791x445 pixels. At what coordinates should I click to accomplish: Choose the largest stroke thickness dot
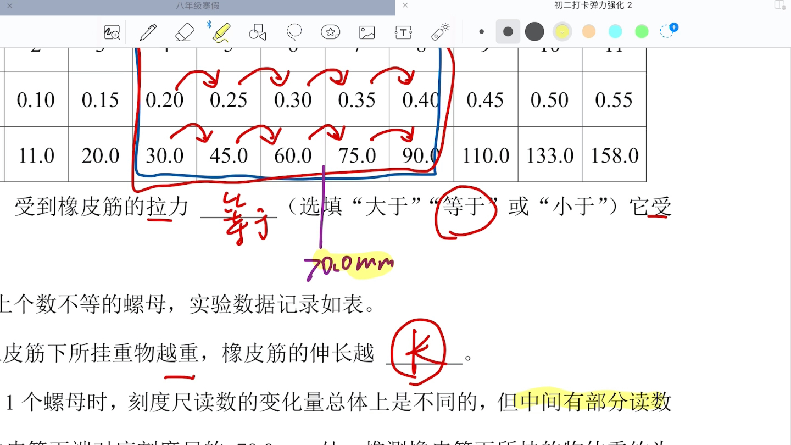(x=534, y=32)
